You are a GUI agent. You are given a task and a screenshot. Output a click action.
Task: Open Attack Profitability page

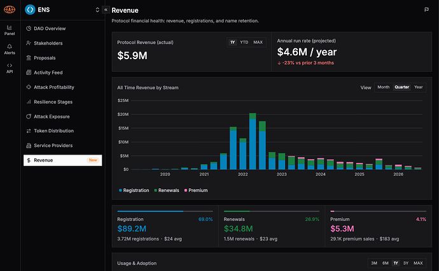(63, 87)
